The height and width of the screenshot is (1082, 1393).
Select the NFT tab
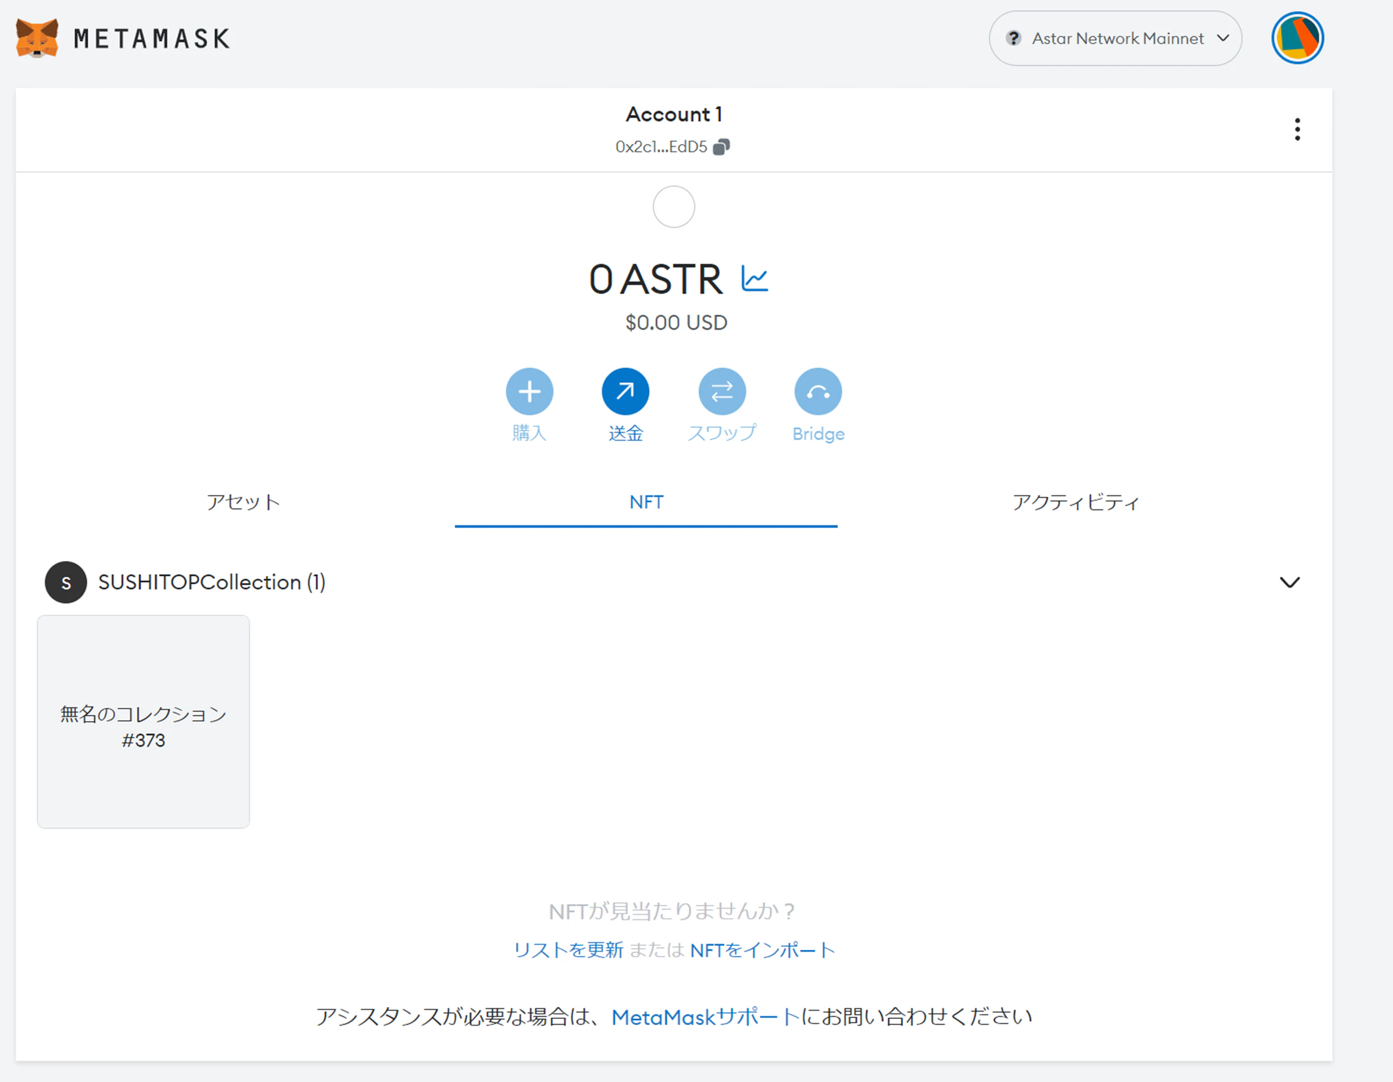(x=646, y=502)
